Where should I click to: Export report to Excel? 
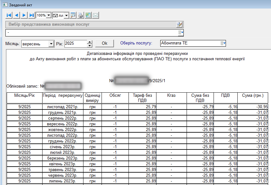pos(88,15)
